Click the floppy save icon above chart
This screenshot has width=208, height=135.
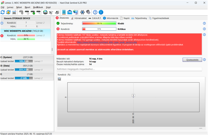[59, 79]
